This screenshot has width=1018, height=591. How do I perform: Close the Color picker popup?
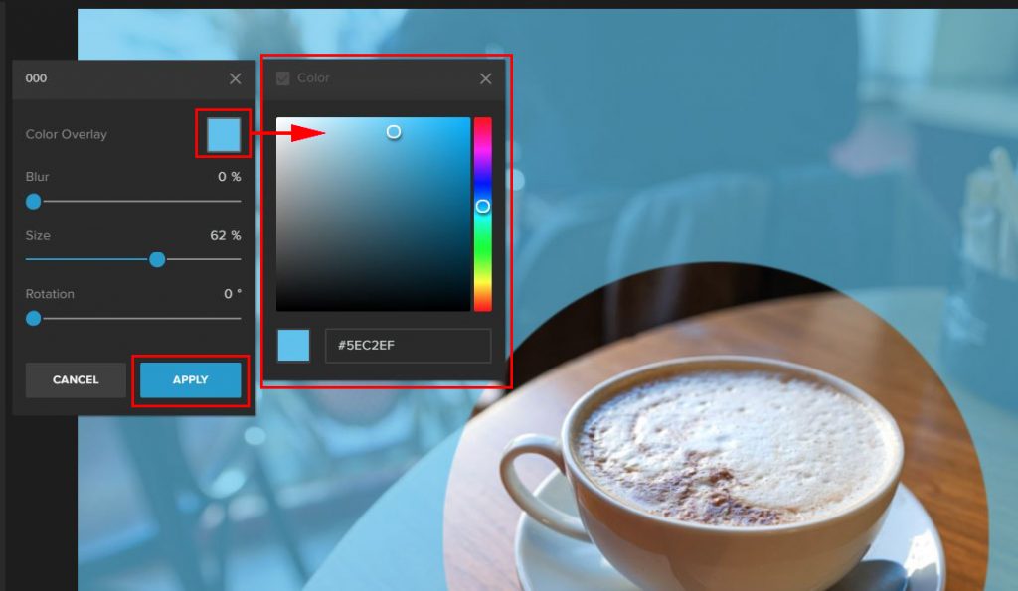(x=485, y=78)
